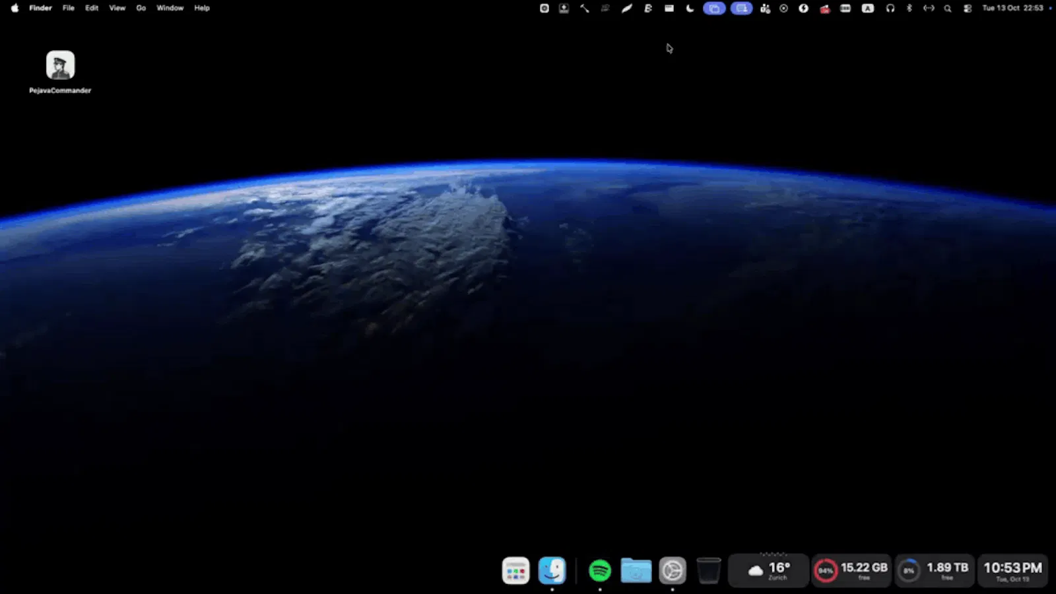Click the date and time Tue 13 Oct 22:53

tap(1012, 8)
